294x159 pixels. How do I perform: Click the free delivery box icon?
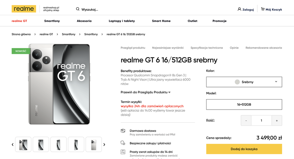[123, 131]
